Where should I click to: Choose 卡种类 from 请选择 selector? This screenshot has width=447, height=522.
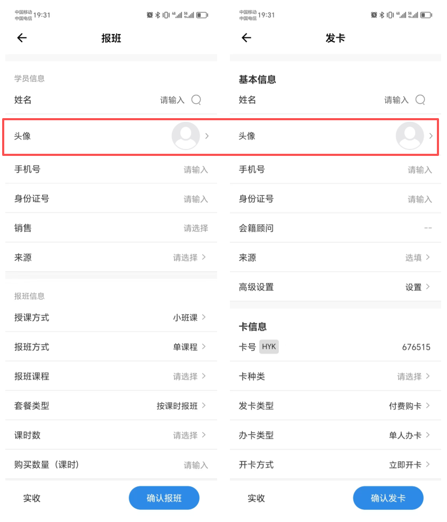(413, 377)
